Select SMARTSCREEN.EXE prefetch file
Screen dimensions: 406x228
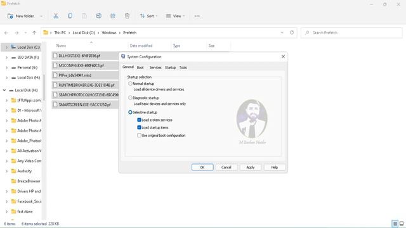coord(86,104)
